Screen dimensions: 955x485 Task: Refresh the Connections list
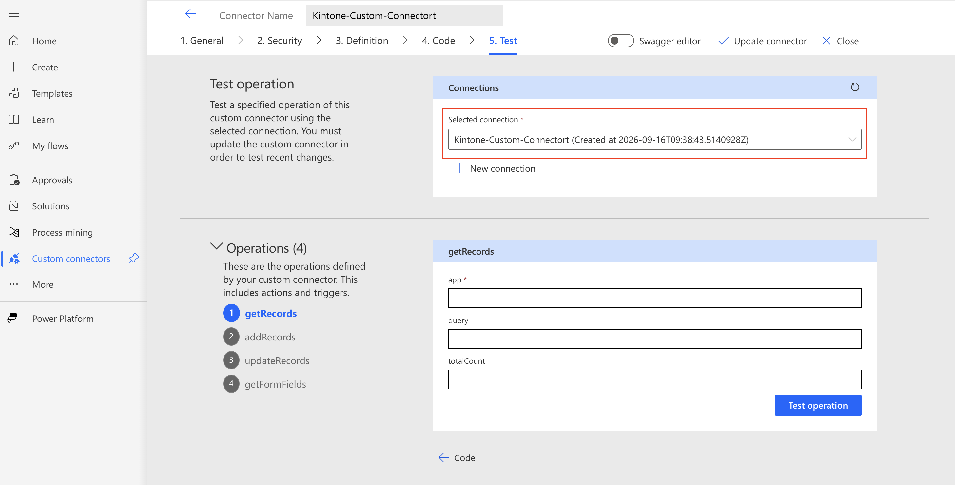(855, 87)
